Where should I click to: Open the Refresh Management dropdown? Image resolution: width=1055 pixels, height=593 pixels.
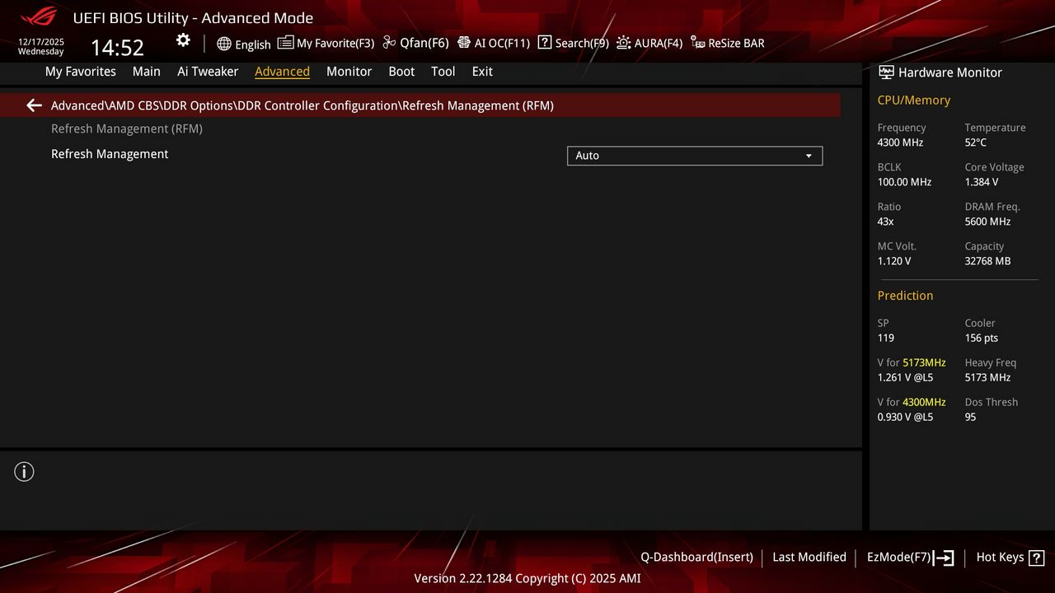(694, 156)
